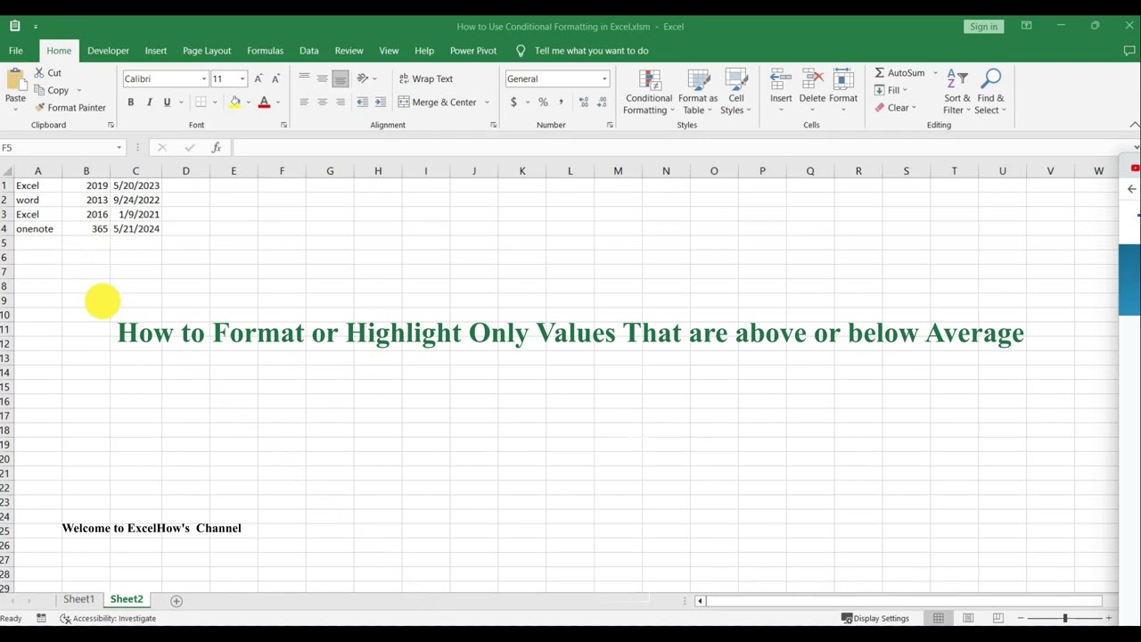Viewport: 1141px width, 642px height.
Task: Open the Orientation text rotation menu
Action: pyautogui.click(x=366, y=78)
